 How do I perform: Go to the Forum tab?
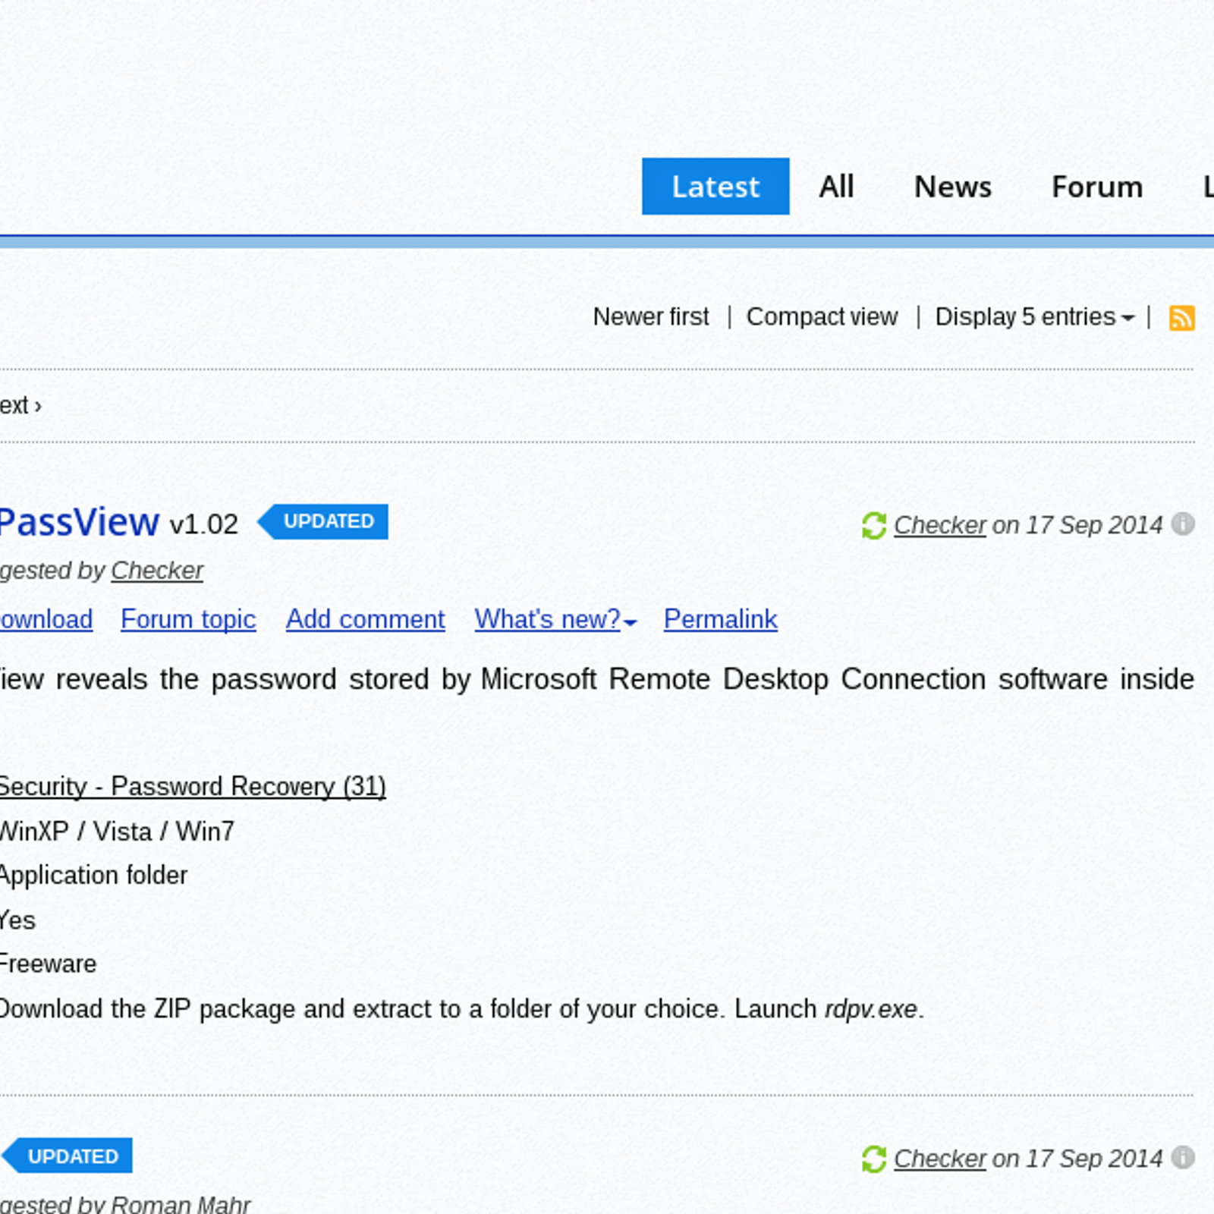pos(1097,187)
